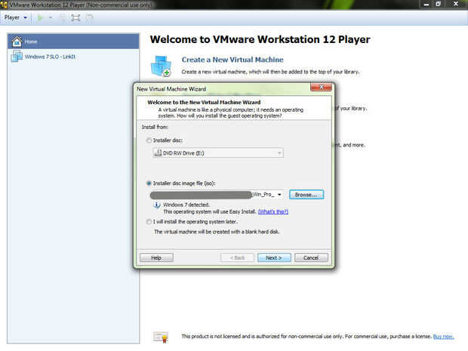
Task: Open the What's this? link
Action: [273, 211]
